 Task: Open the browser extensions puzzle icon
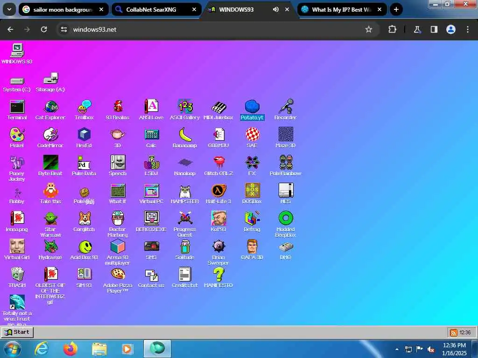[x=392, y=29]
